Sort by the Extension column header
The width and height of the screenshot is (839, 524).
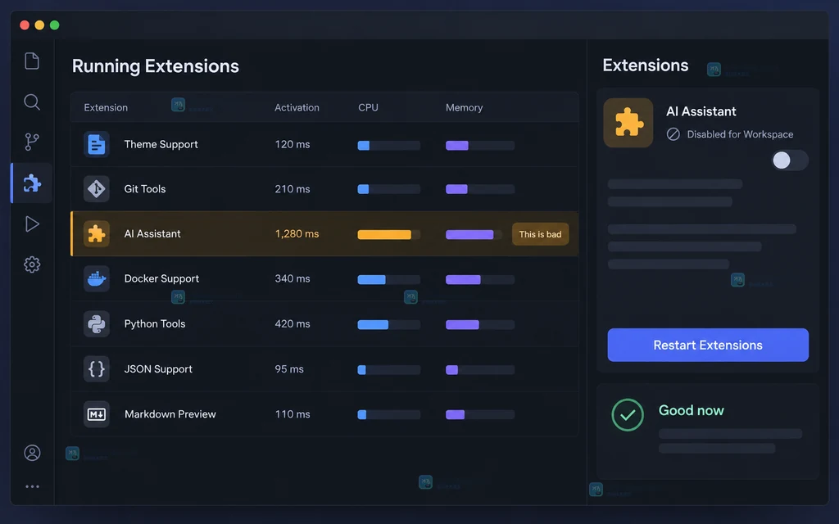106,107
